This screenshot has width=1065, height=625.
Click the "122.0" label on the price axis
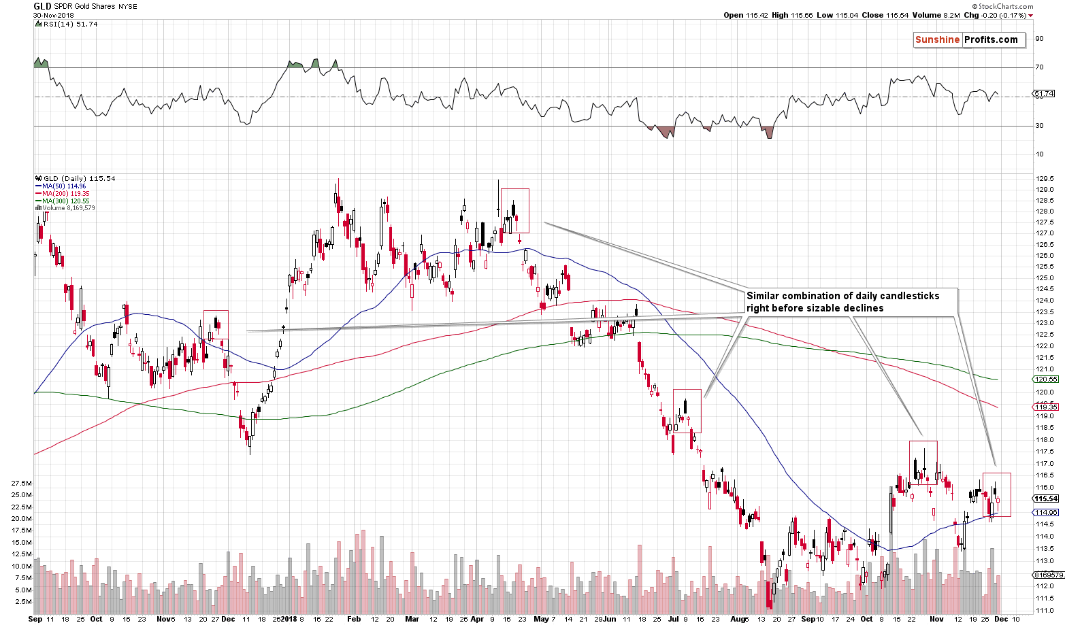point(1043,345)
